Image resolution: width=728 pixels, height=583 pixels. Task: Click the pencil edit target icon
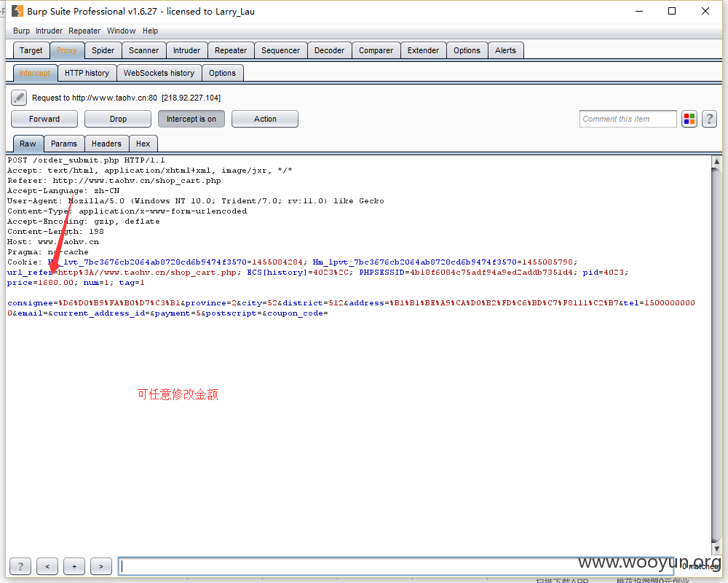coord(19,98)
